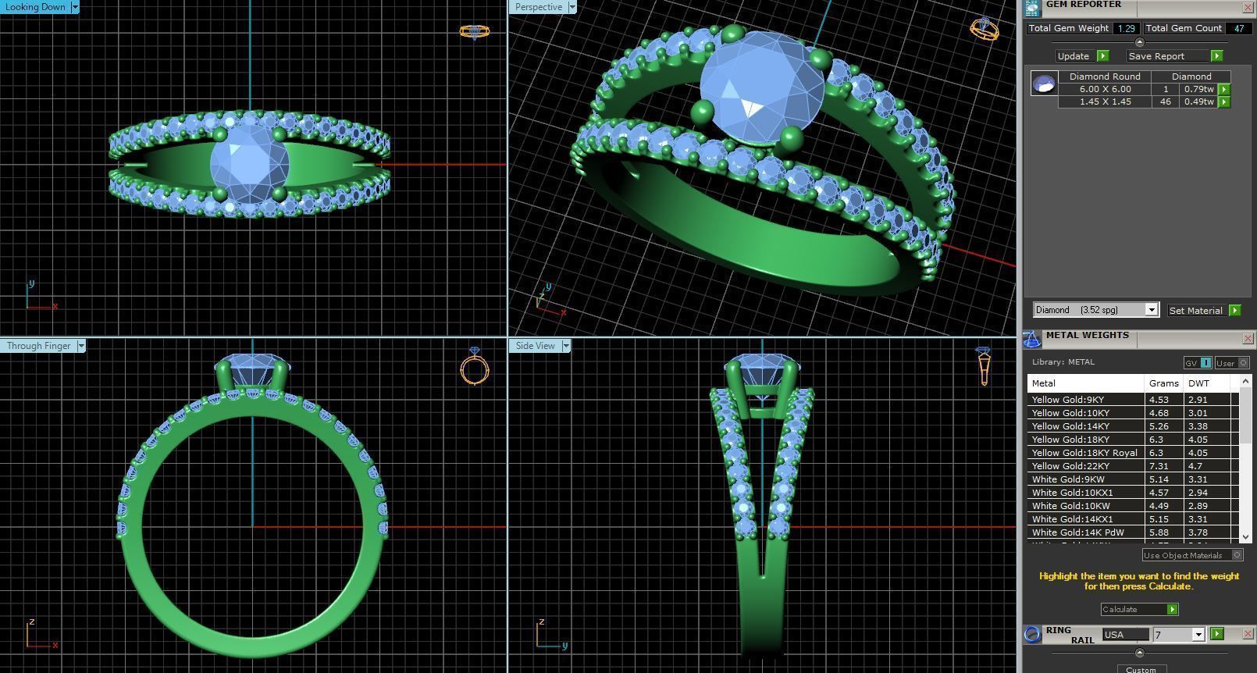Viewport: 1257px width, 673px height.
Task: Select the Yellow Gold:9KY row
Action: [1132, 400]
